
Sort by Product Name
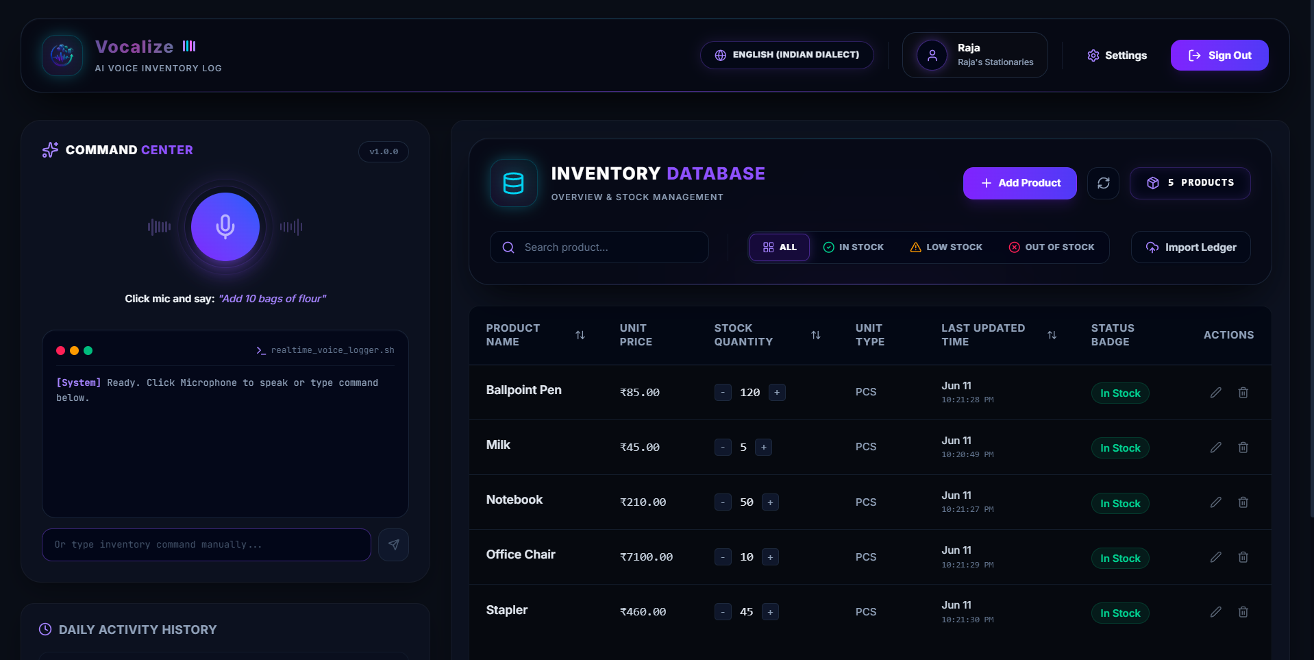point(580,335)
